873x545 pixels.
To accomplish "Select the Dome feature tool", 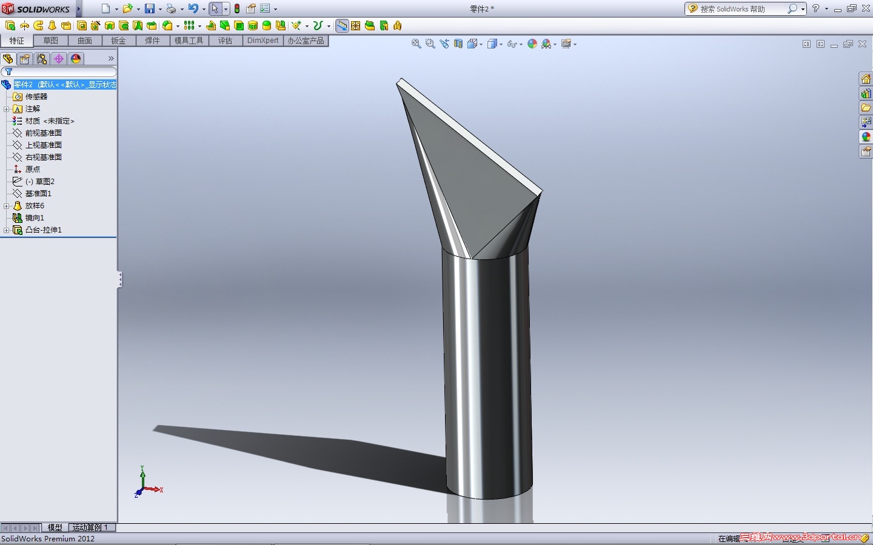I will tap(267, 25).
